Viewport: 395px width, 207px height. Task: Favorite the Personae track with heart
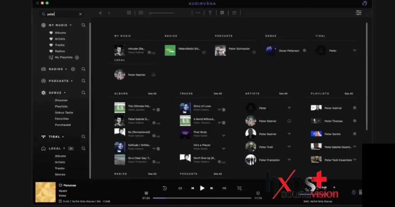tap(61, 185)
